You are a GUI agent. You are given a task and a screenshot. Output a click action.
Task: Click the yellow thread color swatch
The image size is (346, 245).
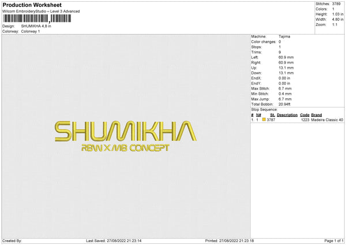click(264, 120)
